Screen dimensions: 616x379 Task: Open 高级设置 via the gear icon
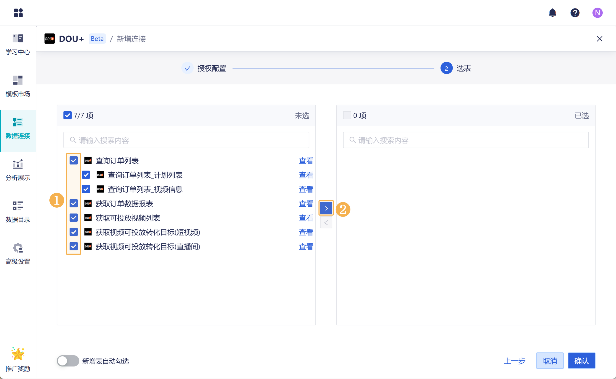tap(18, 253)
